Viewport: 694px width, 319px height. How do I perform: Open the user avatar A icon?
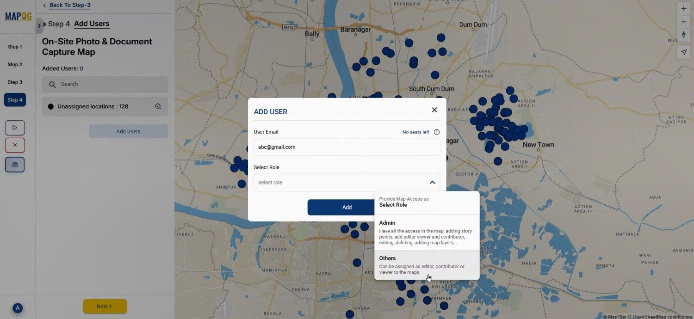[x=18, y=308]
